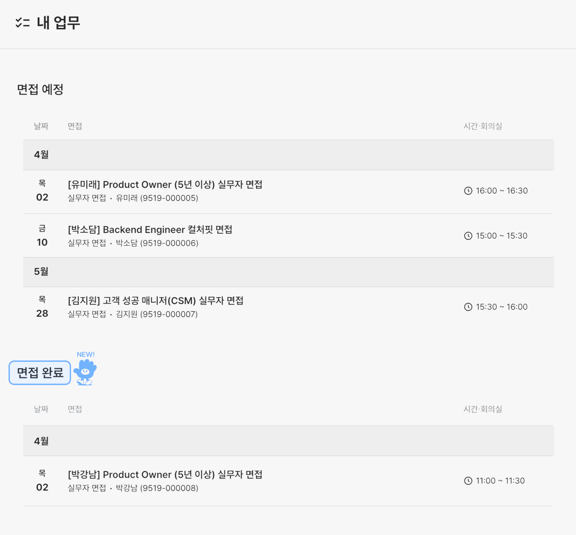
Task: Click the 16:00 ~ 16:30 time slot
Action: point(502,191)
